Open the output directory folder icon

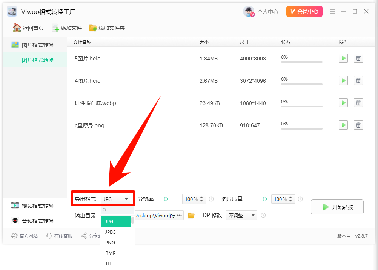pyautogui.click(x=191, y=215)
